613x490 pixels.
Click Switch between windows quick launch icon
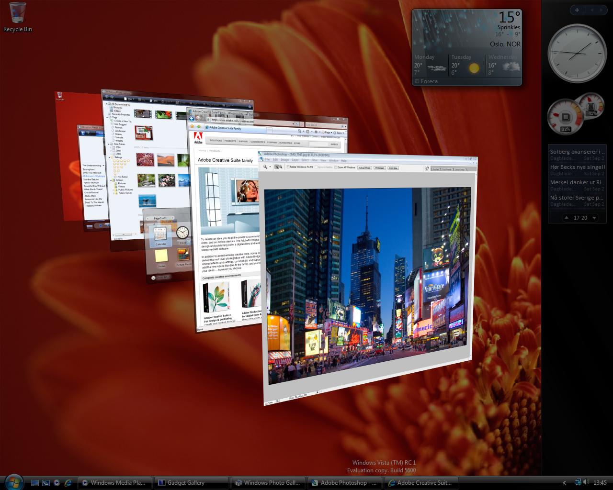point(46,483)
